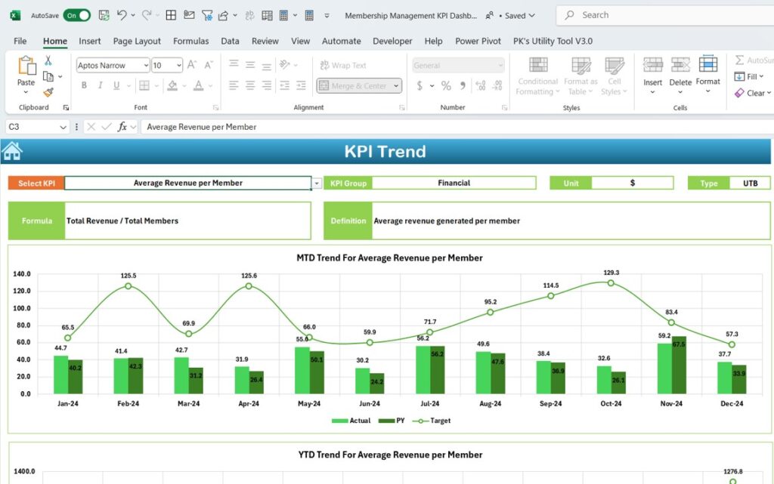
Task: Open the font size dropdown
Action: (178, 65)
